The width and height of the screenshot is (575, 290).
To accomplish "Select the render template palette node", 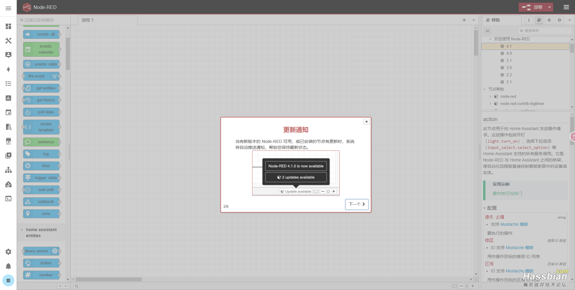I will pyautogui.click(x=41, y=127).
